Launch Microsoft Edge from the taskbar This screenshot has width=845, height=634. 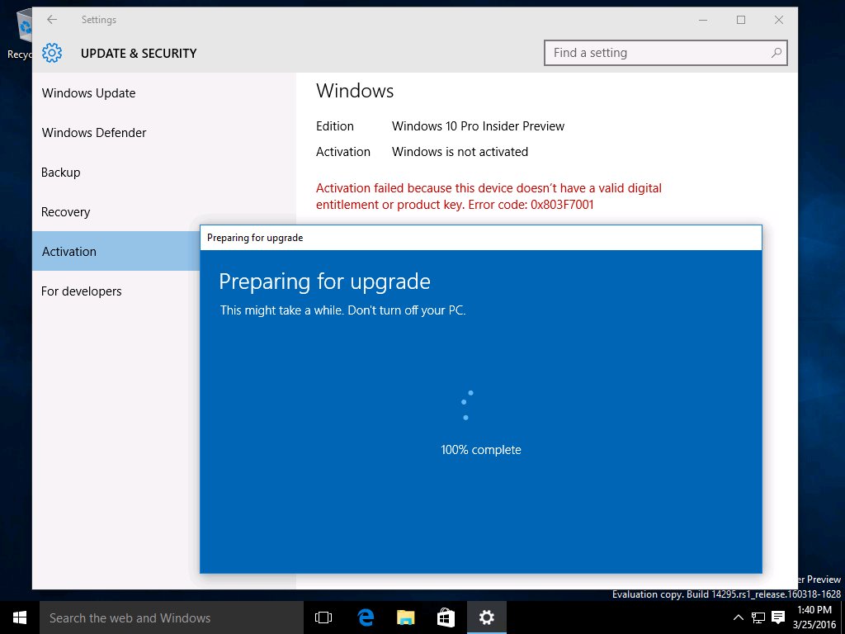366,617
